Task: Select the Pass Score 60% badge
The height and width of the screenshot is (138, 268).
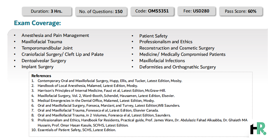Action: [241, 11]
